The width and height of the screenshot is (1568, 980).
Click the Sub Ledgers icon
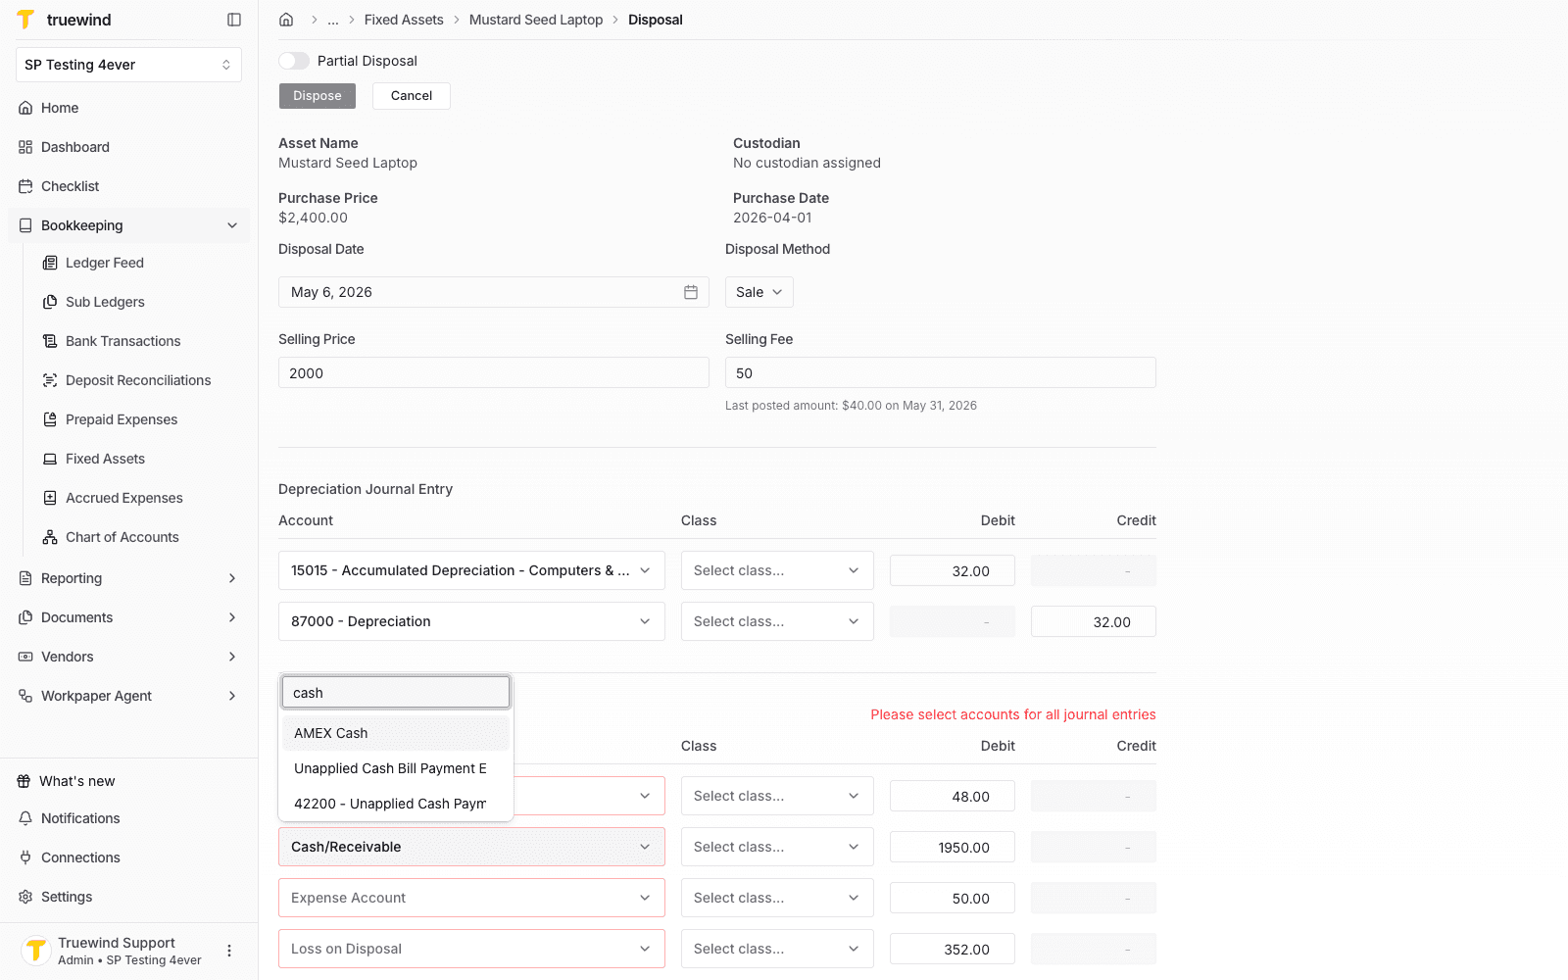click(50, 302)
